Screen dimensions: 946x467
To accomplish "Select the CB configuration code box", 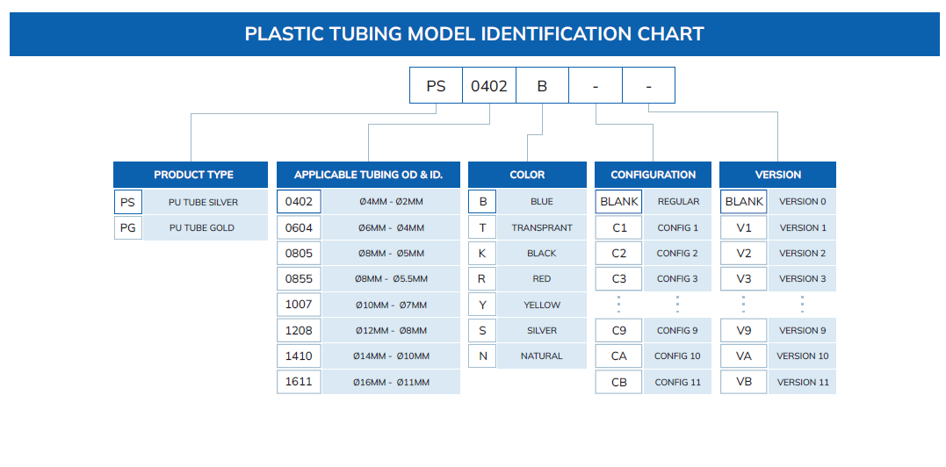I will 619,382.
